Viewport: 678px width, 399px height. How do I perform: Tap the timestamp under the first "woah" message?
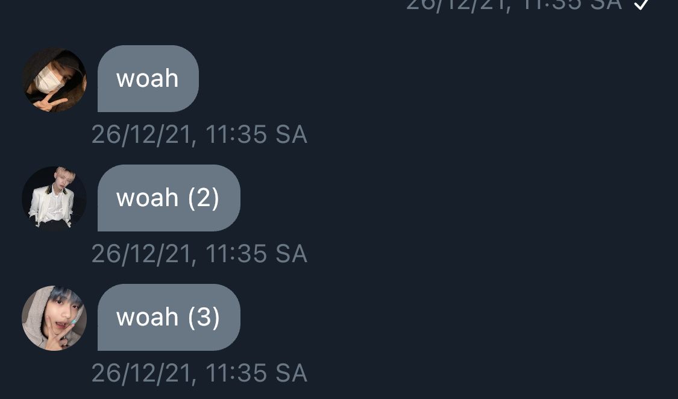pyautogui.click(x=199, y=134)
